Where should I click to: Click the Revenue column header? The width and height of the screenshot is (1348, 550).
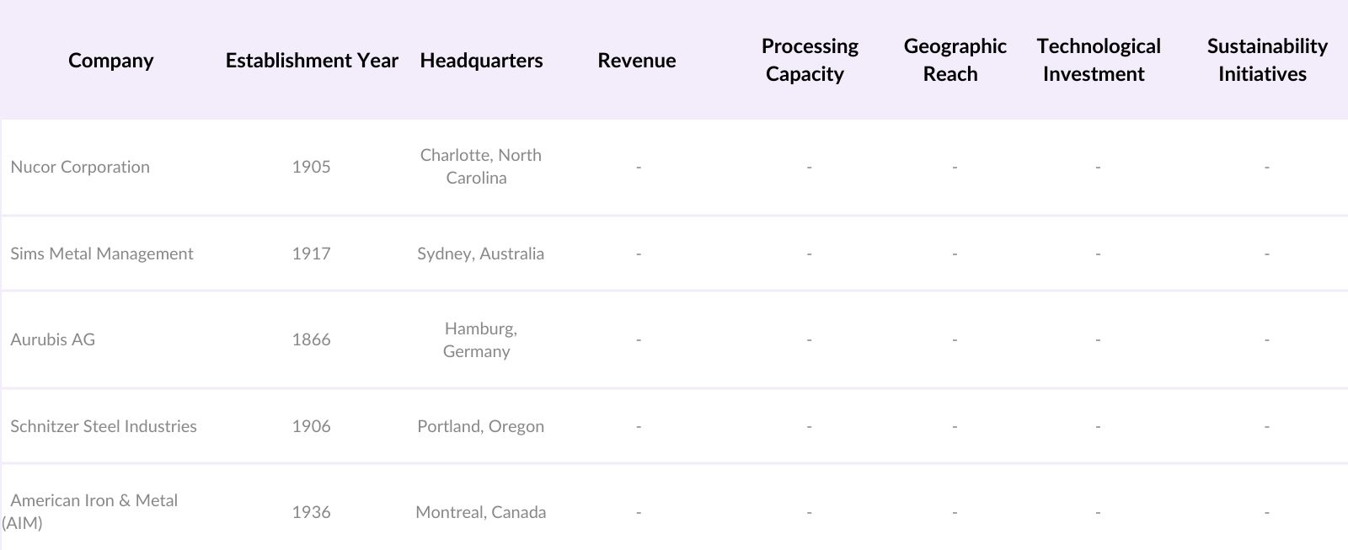(636, 61)
